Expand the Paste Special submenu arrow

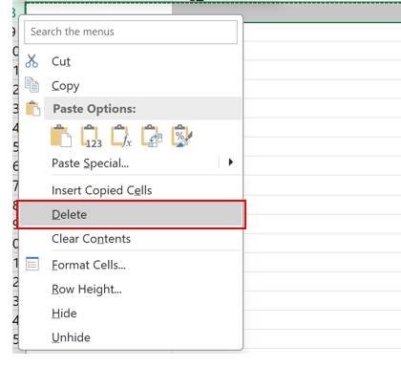[x=231, y=162]
